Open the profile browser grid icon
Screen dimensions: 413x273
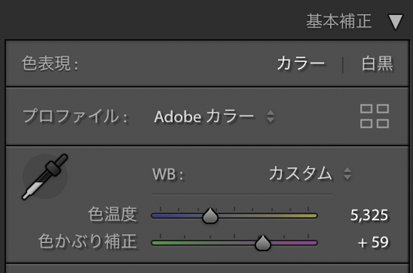375,116
